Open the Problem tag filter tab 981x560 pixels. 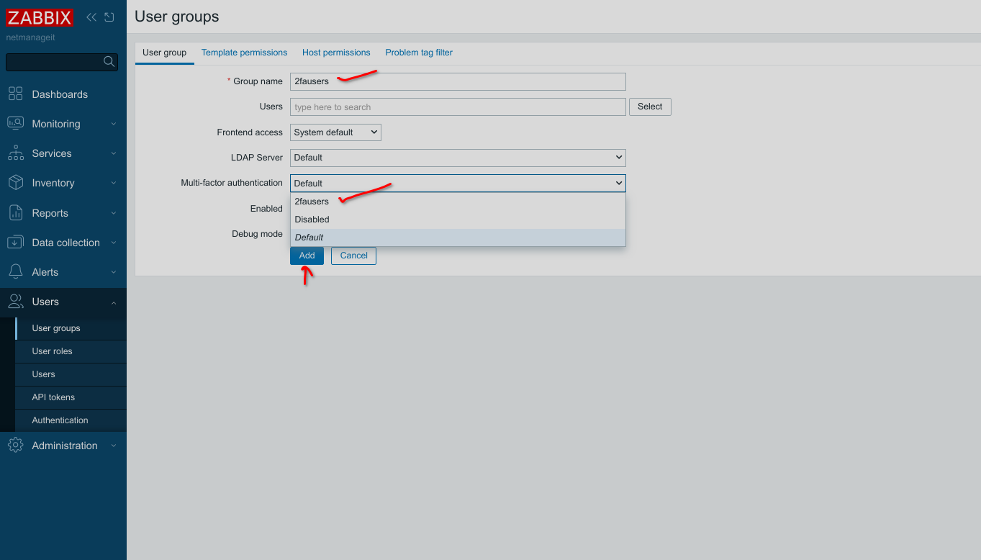tap(419, 53)
